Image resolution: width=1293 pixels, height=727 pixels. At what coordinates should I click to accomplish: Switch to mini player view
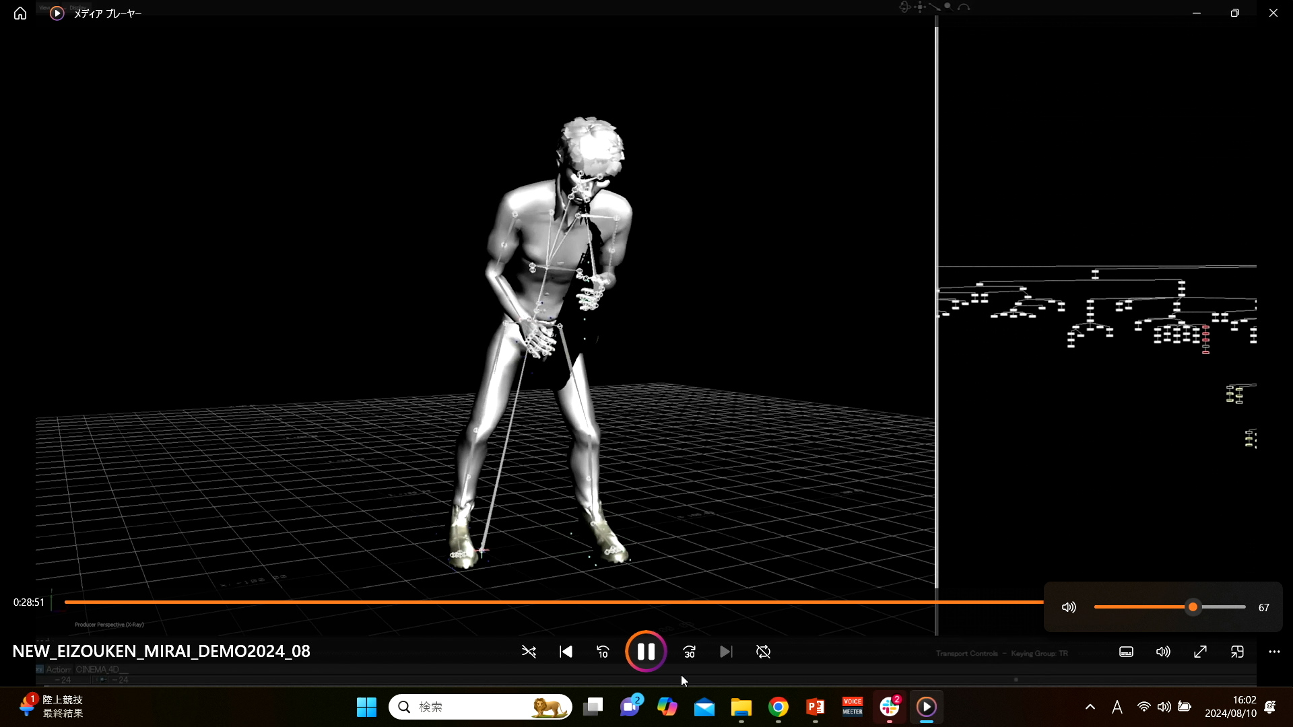1237,652
